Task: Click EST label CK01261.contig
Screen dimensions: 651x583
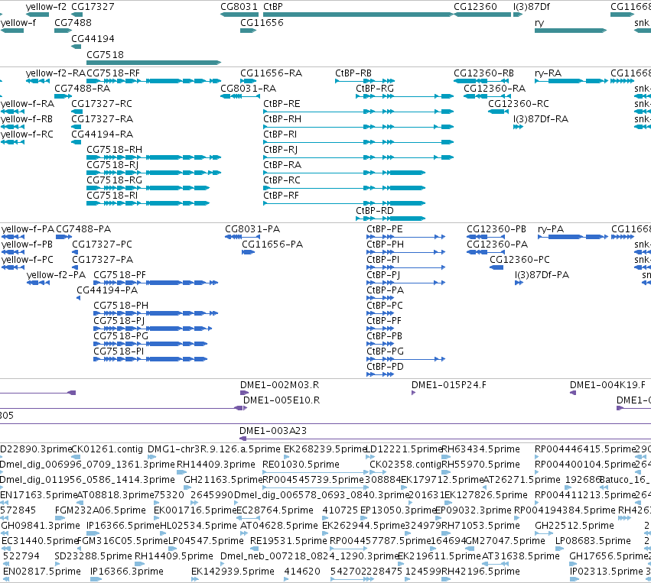Action: (x=107, y=449)
